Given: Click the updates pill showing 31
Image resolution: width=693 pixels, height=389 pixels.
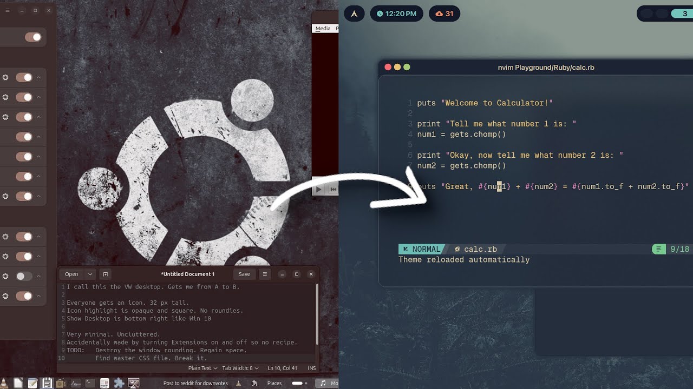Looking at the screenshot, I should coord(444,14).
